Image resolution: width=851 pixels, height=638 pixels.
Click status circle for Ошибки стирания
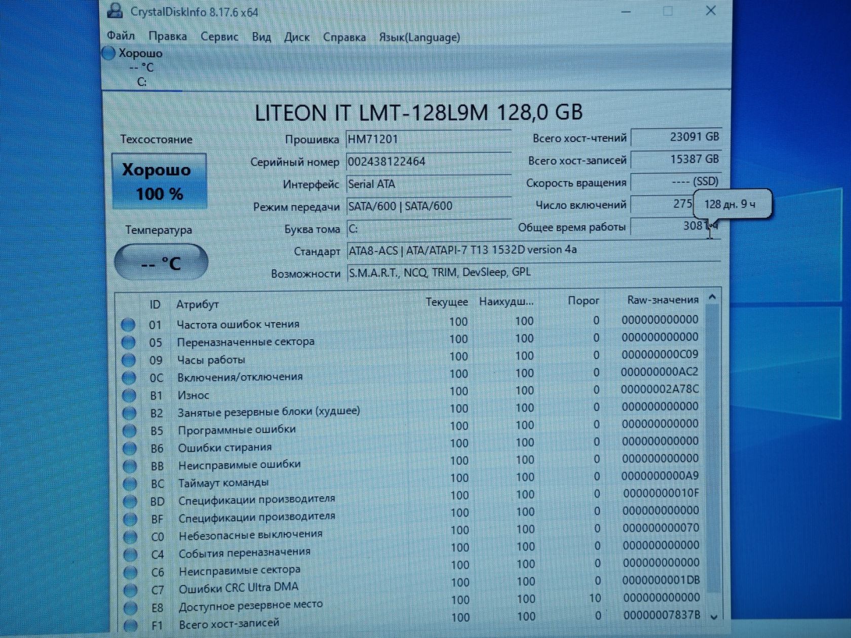130,449
